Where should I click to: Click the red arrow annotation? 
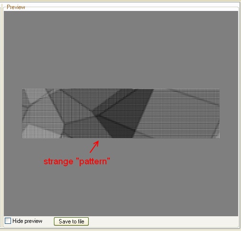94,147
